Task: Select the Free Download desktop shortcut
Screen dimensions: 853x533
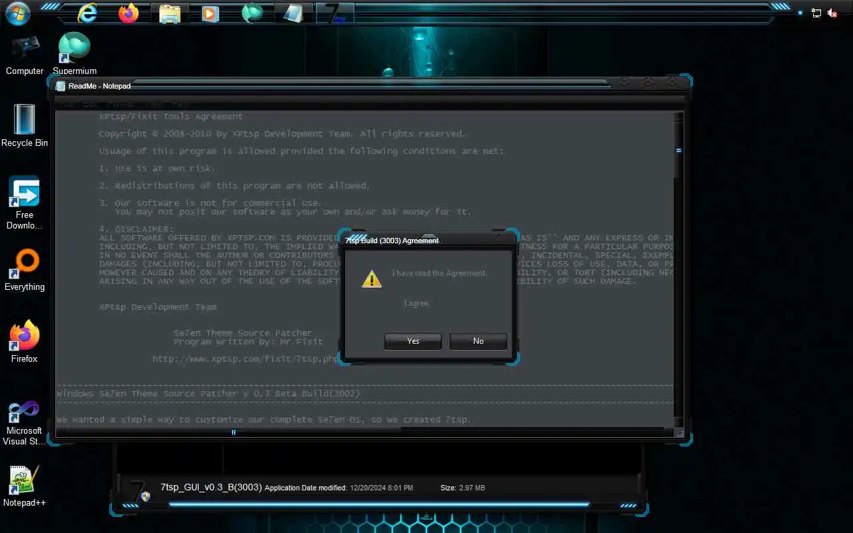Action: 25,203
